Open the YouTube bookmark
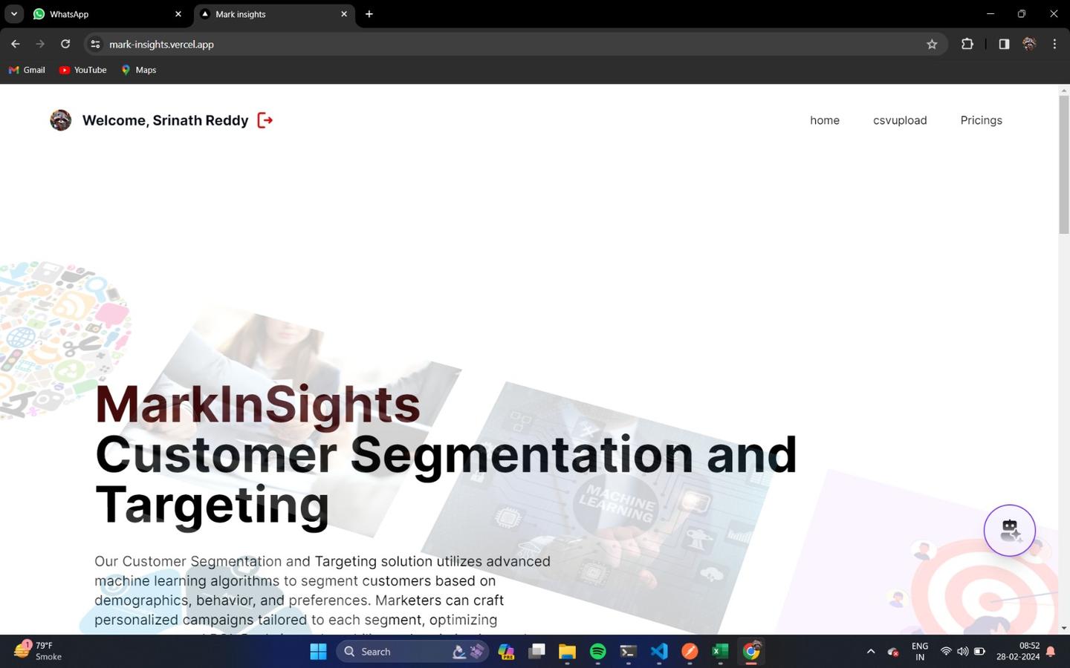This screenshot has width=1070, height=668. 83,70
